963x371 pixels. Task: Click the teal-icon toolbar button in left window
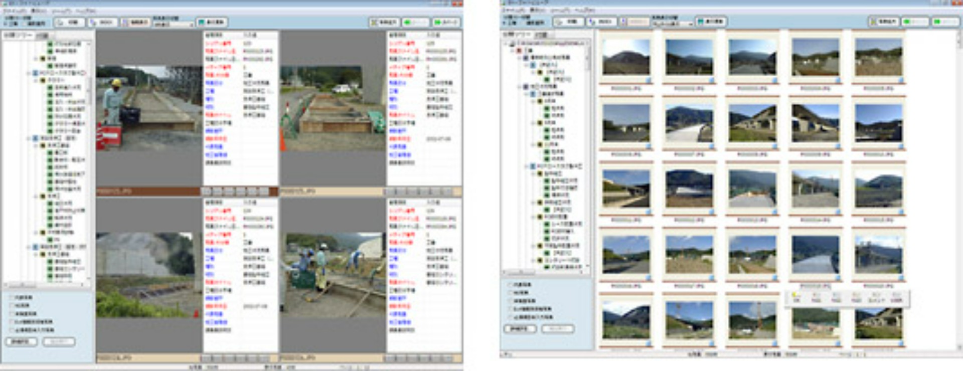[212, 23]
